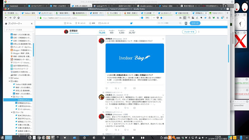Screen dimensions: 249x140
Task: Click the blue bookmark star in address bar
Action: (x=161, y=18)
